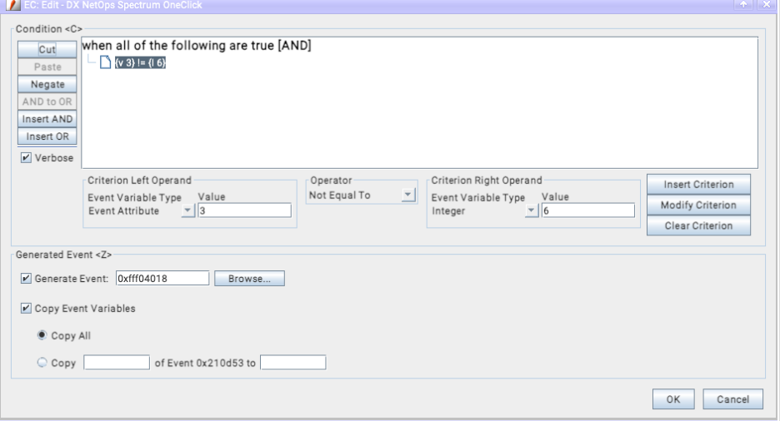
Task: Open the left operand Event Variable Type dropdown
Action: (187, 211)
